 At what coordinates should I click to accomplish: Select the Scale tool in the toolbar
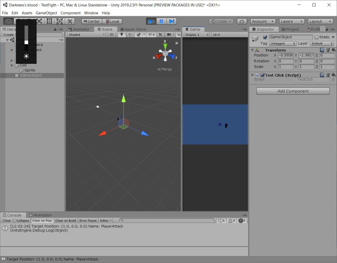click(x=39, y=21)
